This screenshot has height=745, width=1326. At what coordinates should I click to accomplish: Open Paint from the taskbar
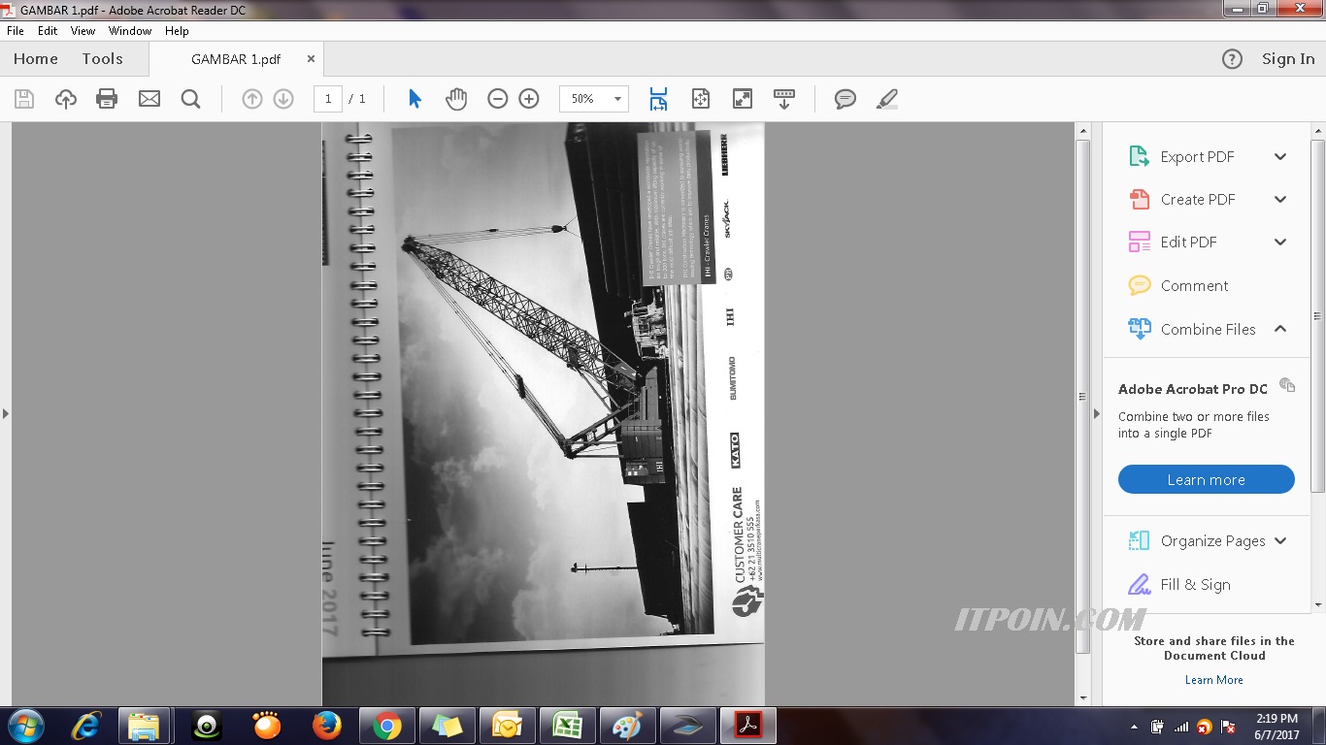click(628, 726)
